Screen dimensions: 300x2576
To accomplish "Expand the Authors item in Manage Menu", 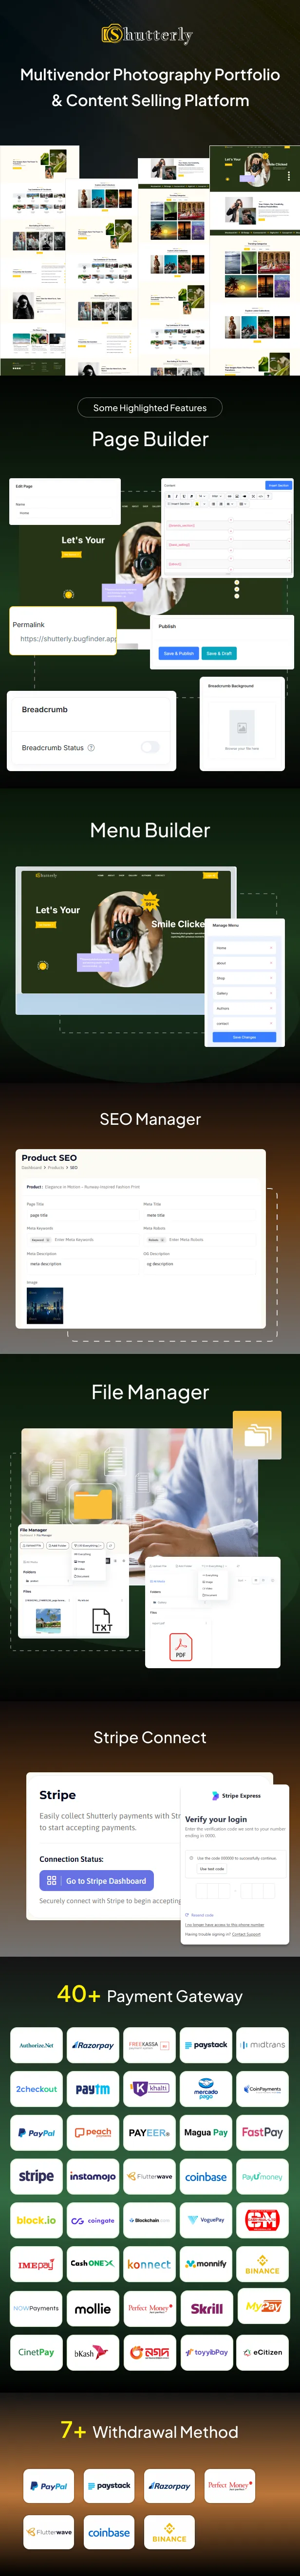I will click(x=244, y=1008).
